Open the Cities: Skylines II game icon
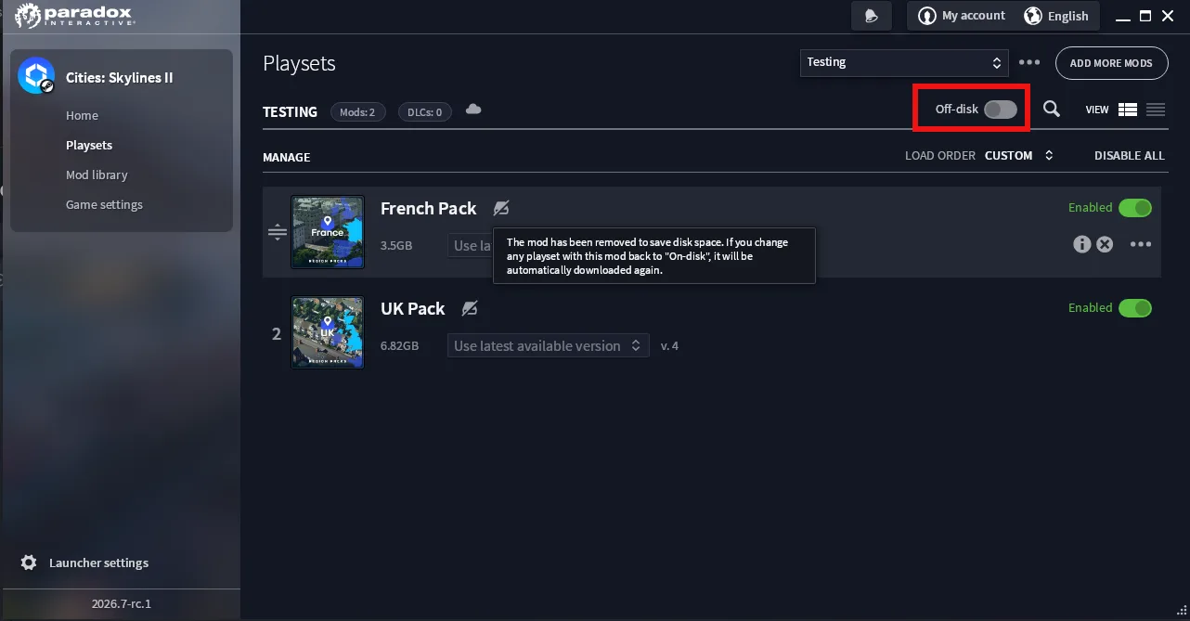 (36, 75)
